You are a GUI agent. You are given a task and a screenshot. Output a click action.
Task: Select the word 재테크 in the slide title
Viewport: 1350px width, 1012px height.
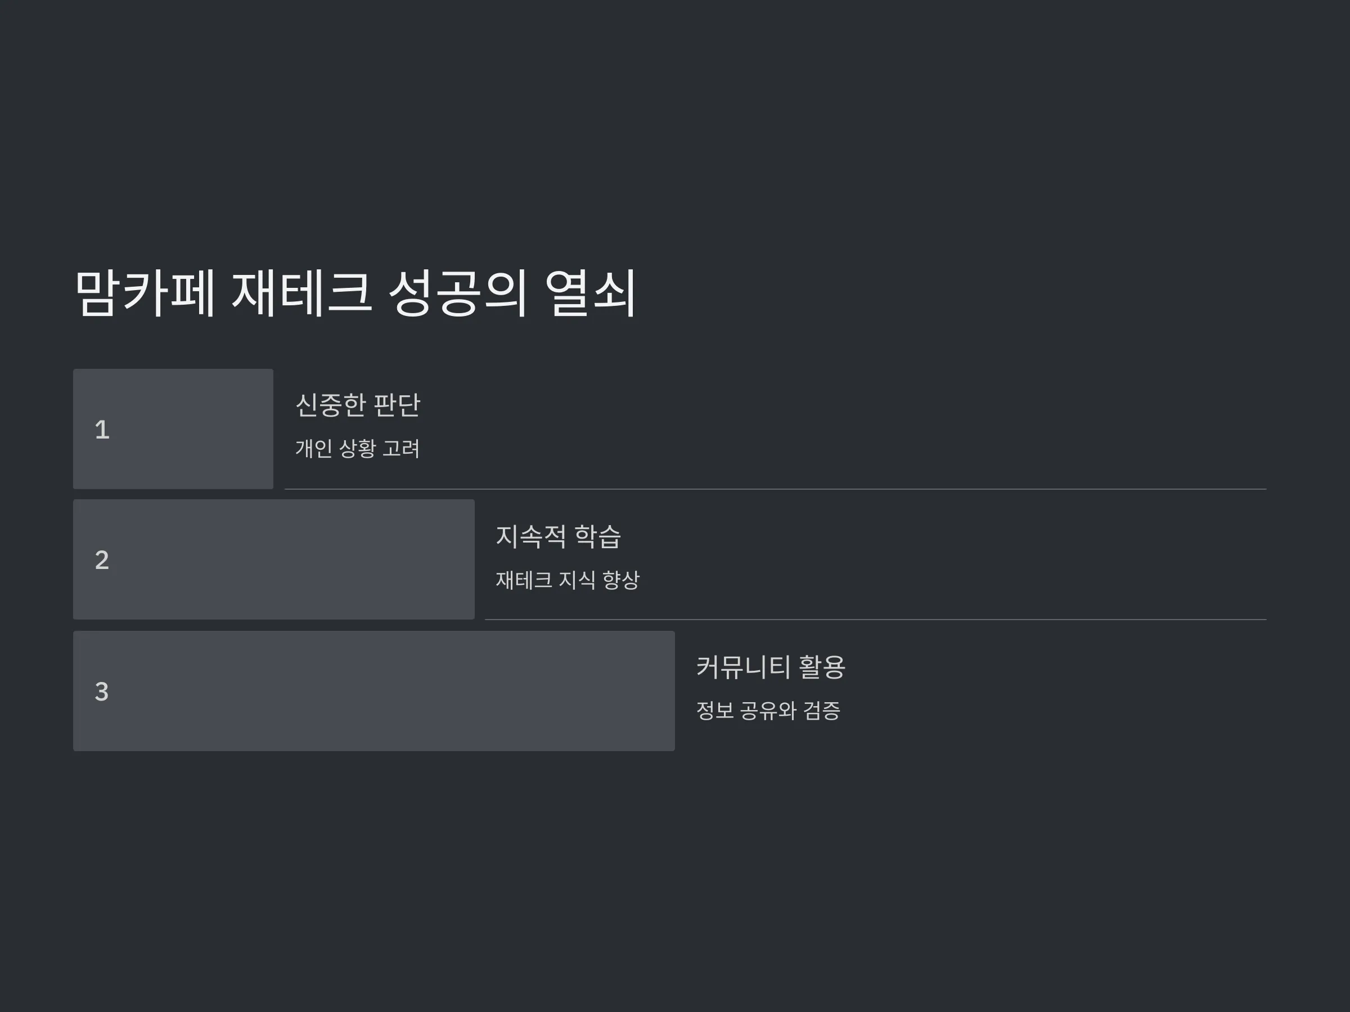pos(301,293)
